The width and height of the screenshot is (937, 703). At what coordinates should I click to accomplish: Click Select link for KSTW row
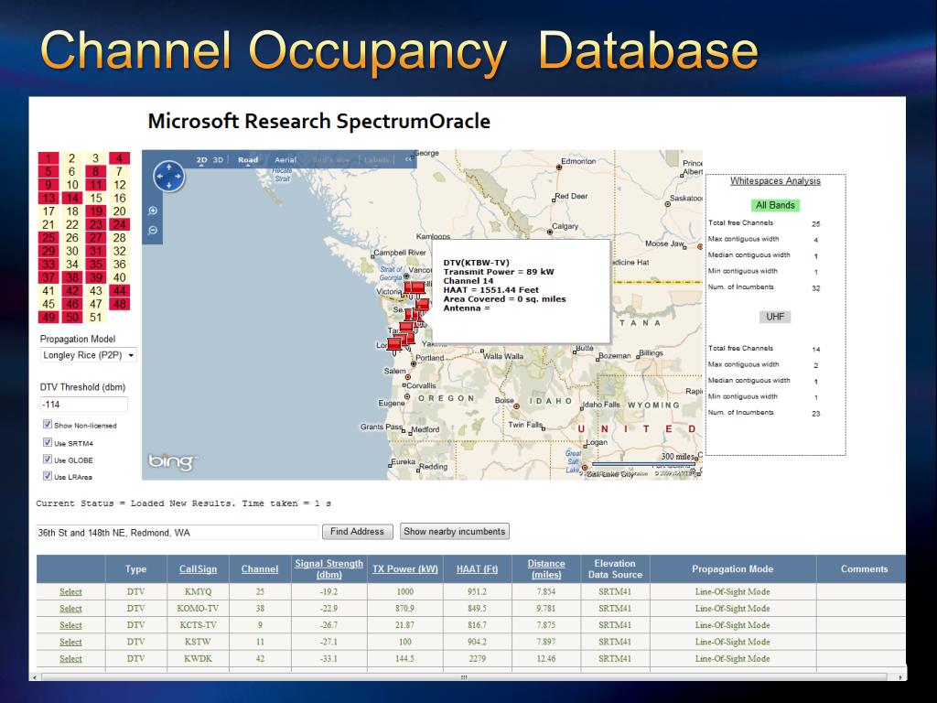70,642
